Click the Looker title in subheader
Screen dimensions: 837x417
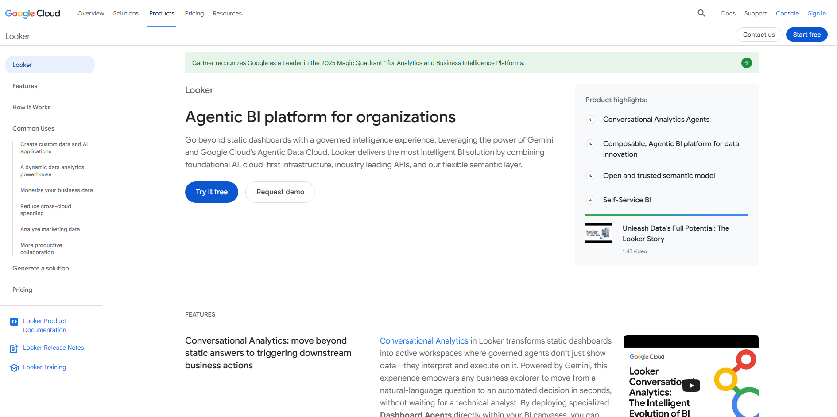tap(18, 36)
